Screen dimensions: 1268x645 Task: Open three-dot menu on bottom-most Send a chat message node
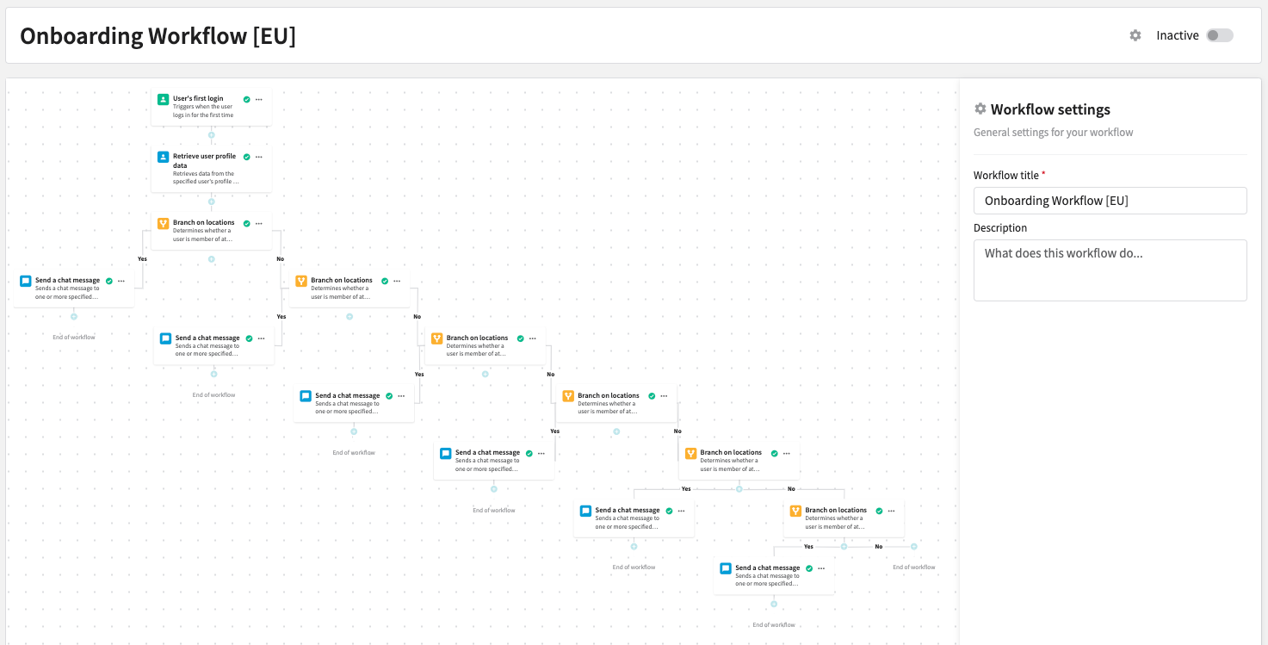[x=821, y=569]
